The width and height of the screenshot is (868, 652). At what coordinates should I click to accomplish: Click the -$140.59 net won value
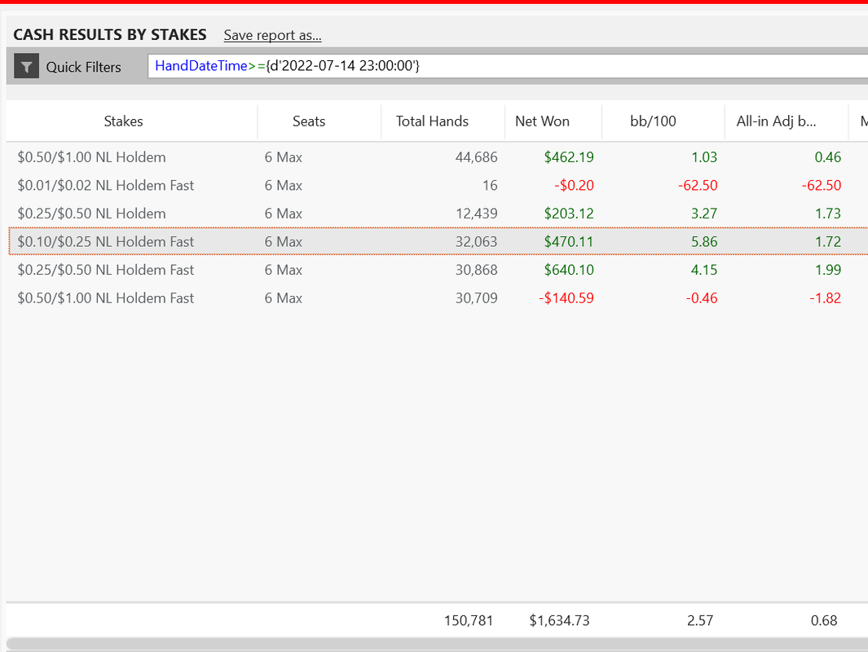point(566,297)
